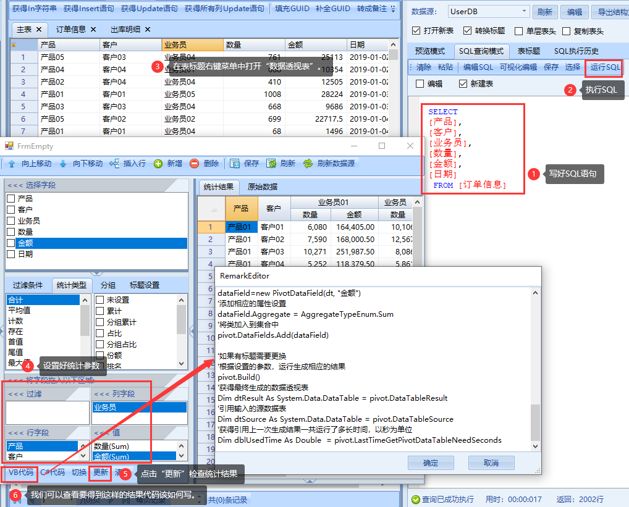Click the 运行SQL button
This screenshot has height=507, width=629.
click(605, 67)
